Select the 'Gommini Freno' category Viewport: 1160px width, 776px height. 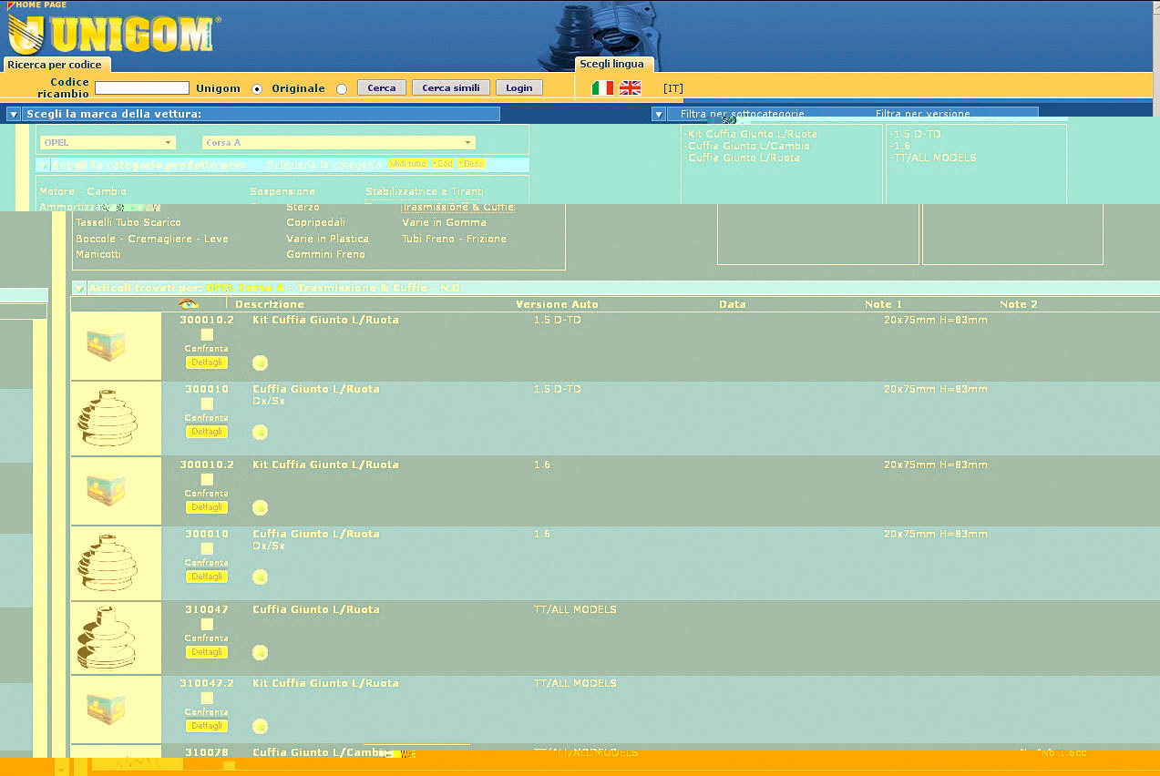click(325, 254)
